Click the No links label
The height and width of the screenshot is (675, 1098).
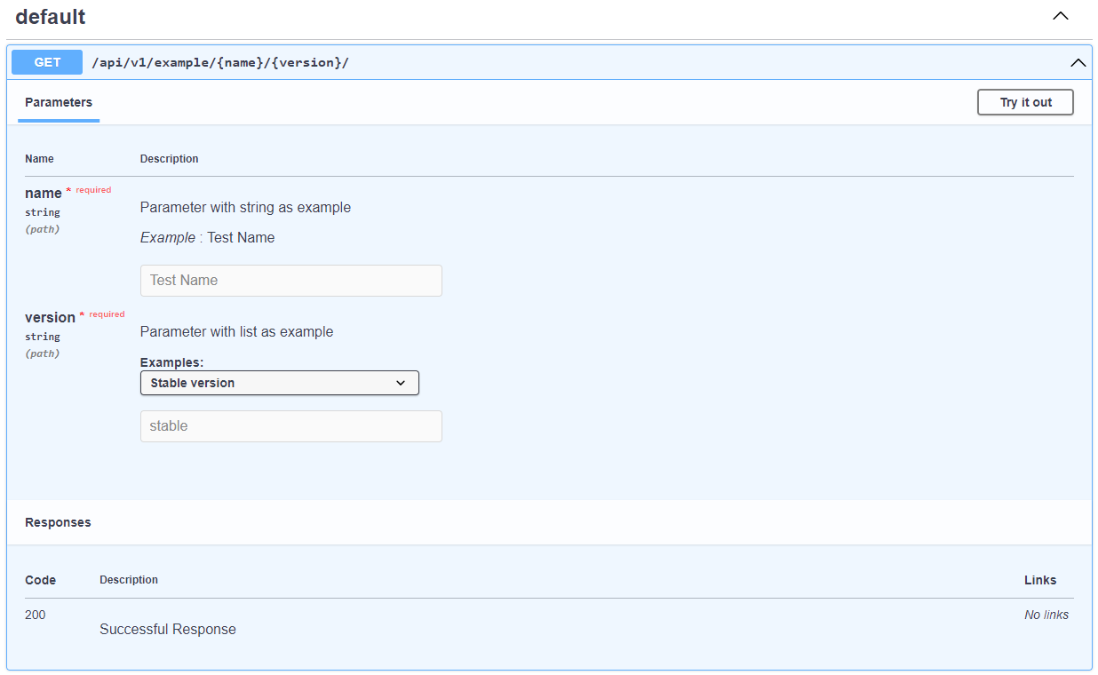[1046, 615]
